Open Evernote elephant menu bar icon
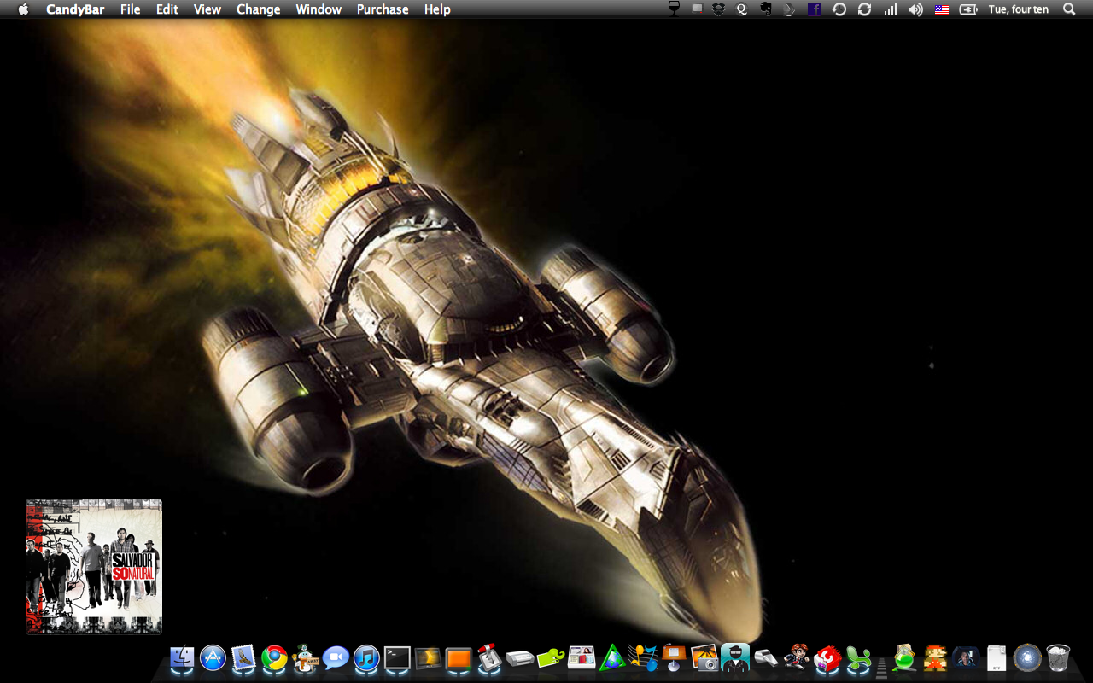 (766, 9)
